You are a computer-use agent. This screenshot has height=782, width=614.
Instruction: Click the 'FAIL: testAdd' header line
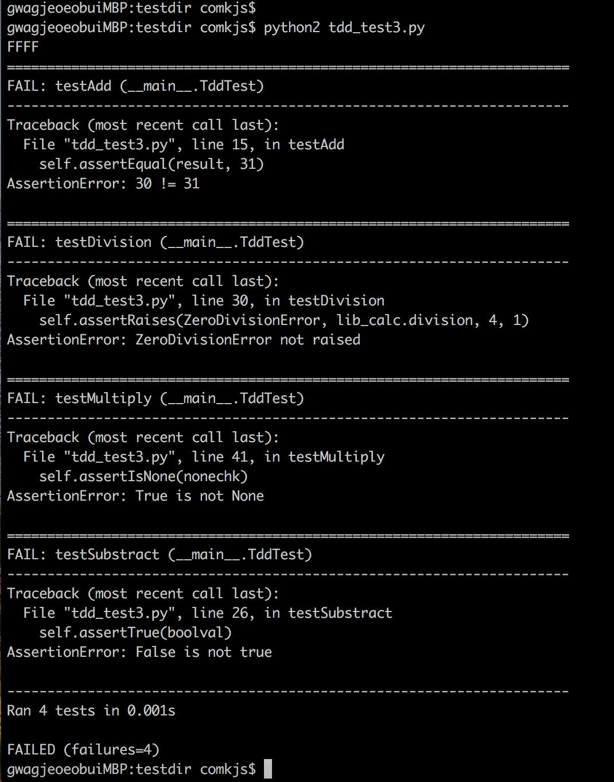(x=135, y=86)
